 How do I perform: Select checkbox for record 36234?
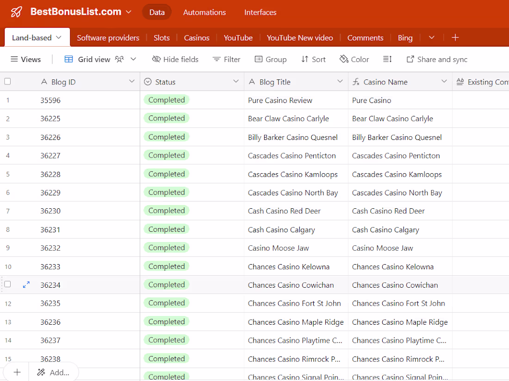[7, 284]
